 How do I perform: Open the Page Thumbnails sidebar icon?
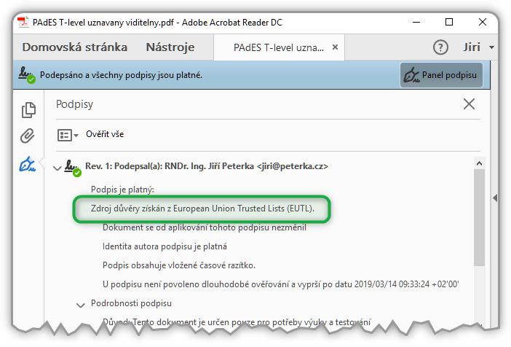pos(28,110)
